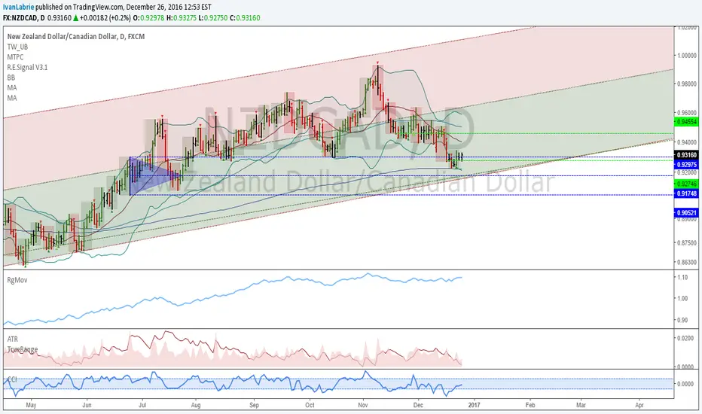Click the H:0.93275 high value

click(182, 18)
